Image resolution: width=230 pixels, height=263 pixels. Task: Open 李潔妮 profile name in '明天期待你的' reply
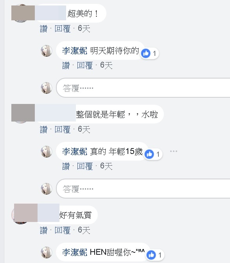[x=75, y=51]
